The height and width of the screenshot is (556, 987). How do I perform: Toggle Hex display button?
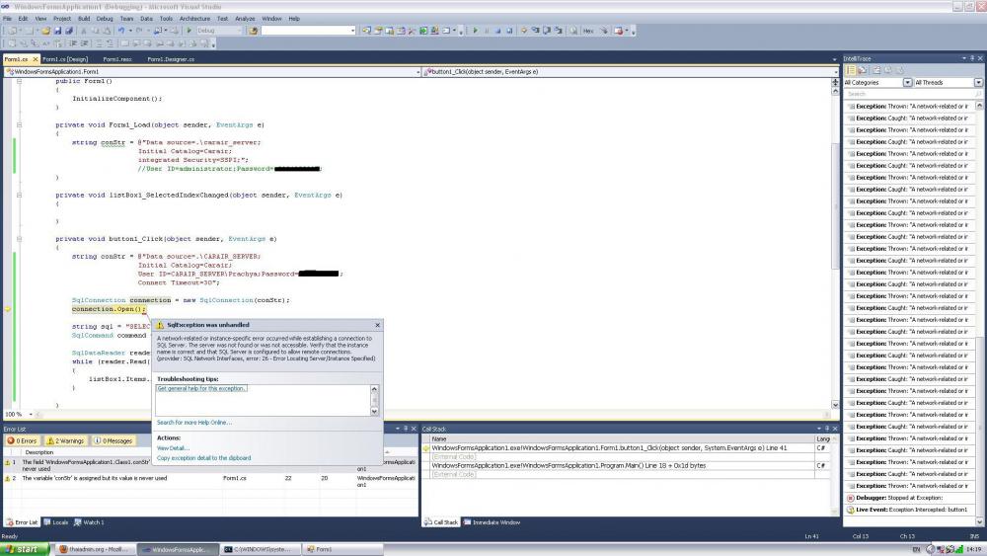[588, 31]
